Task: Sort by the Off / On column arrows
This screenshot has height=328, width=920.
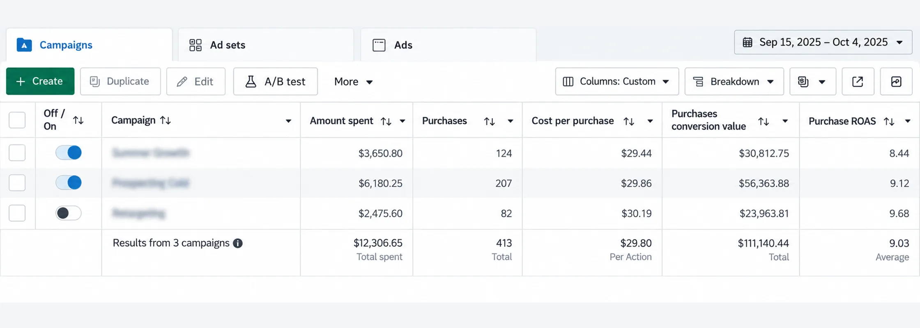Action: click(x=78, y=120)
